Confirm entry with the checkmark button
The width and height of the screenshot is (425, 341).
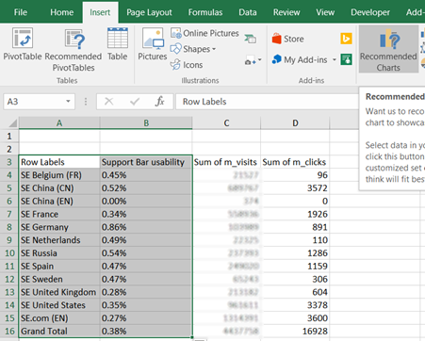click(x=135, y=102)
